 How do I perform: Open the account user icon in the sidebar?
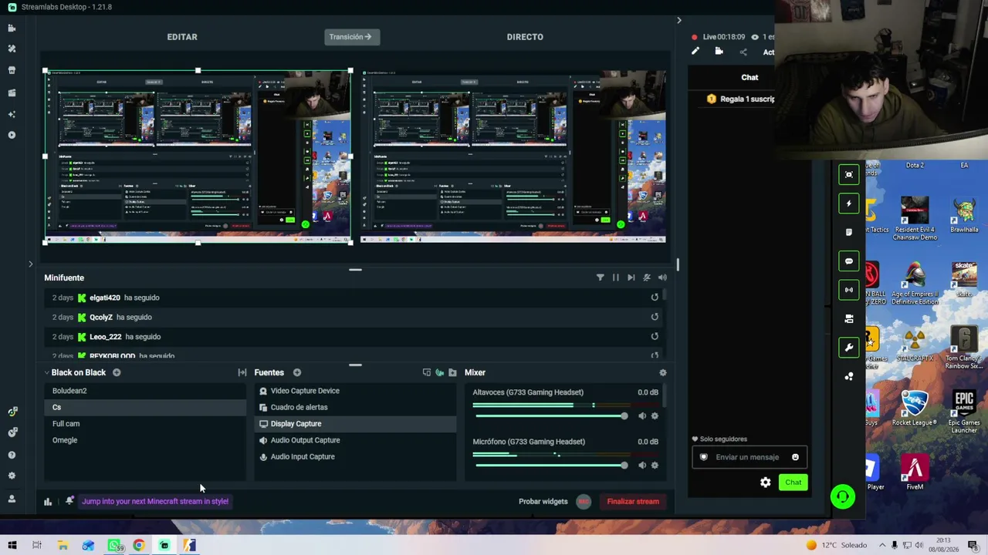pyautogui.click(x=12, y=499)
